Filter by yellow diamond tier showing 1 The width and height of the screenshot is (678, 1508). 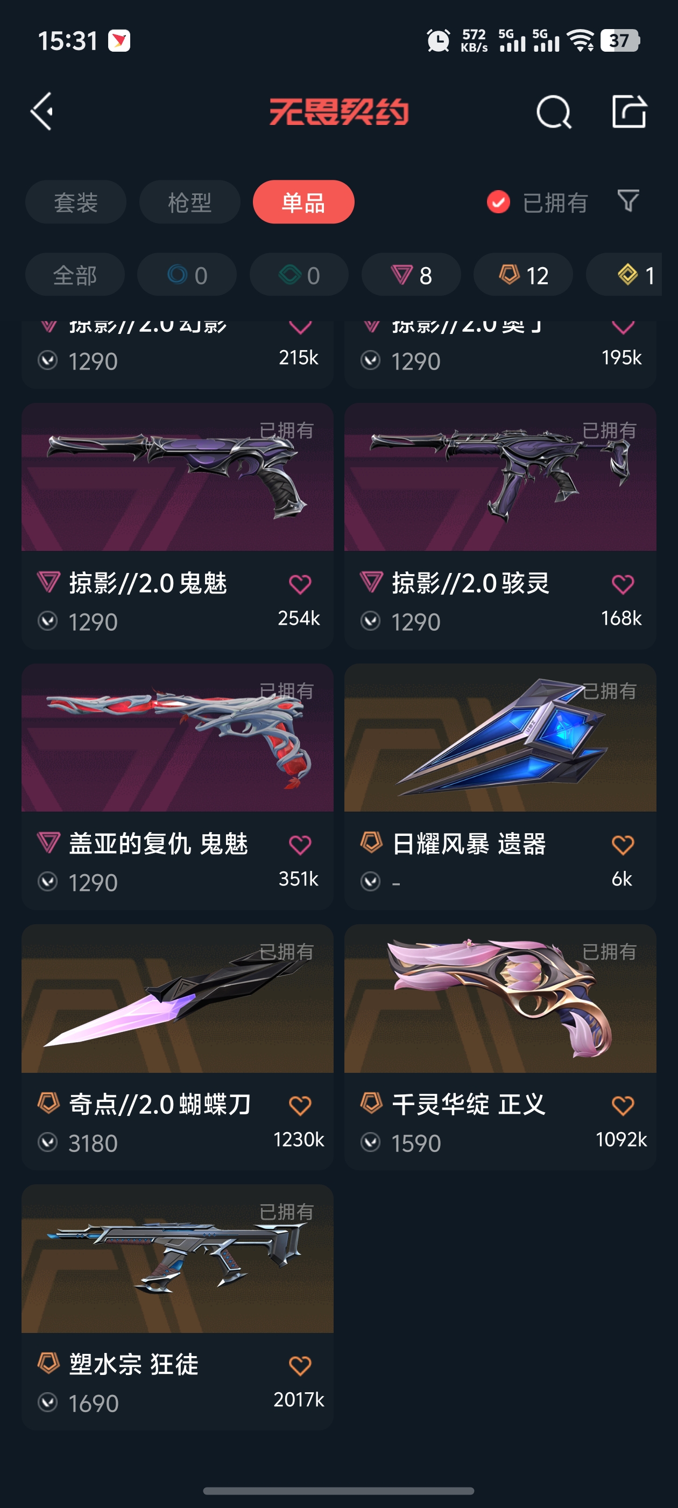pos(626,275)
